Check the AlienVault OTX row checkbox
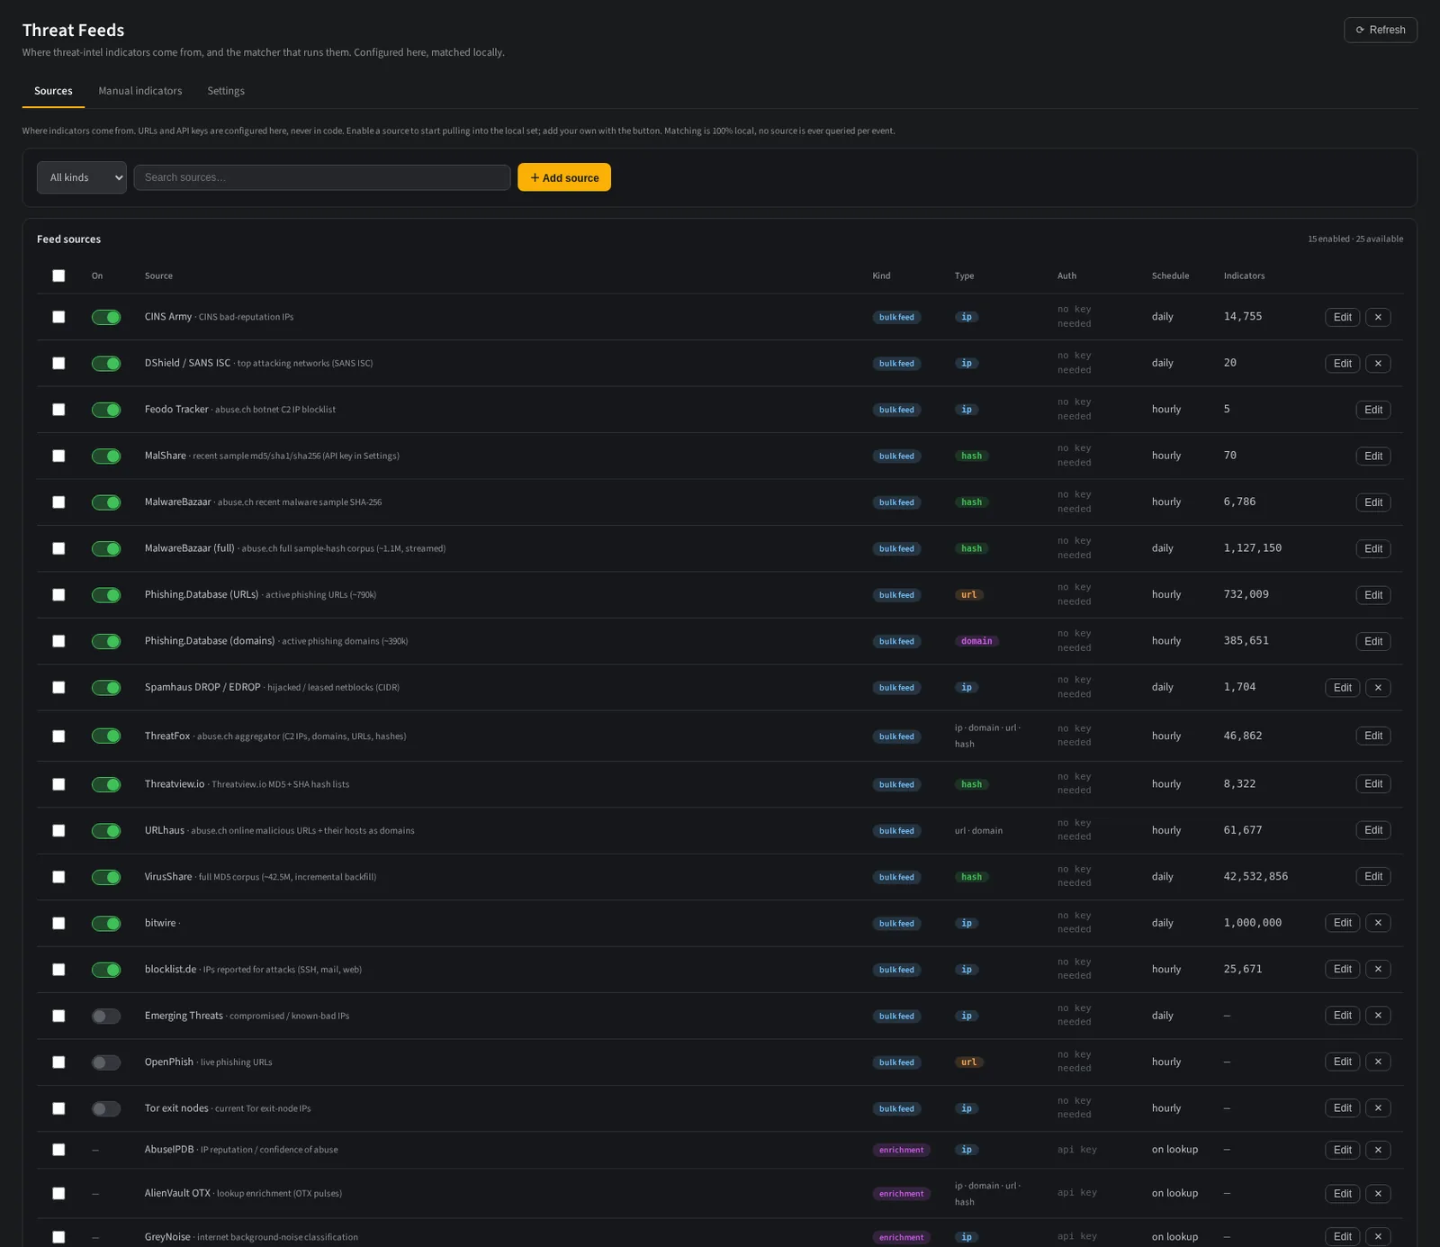The image size is (1440, 1247). (x=58, y=1194)
